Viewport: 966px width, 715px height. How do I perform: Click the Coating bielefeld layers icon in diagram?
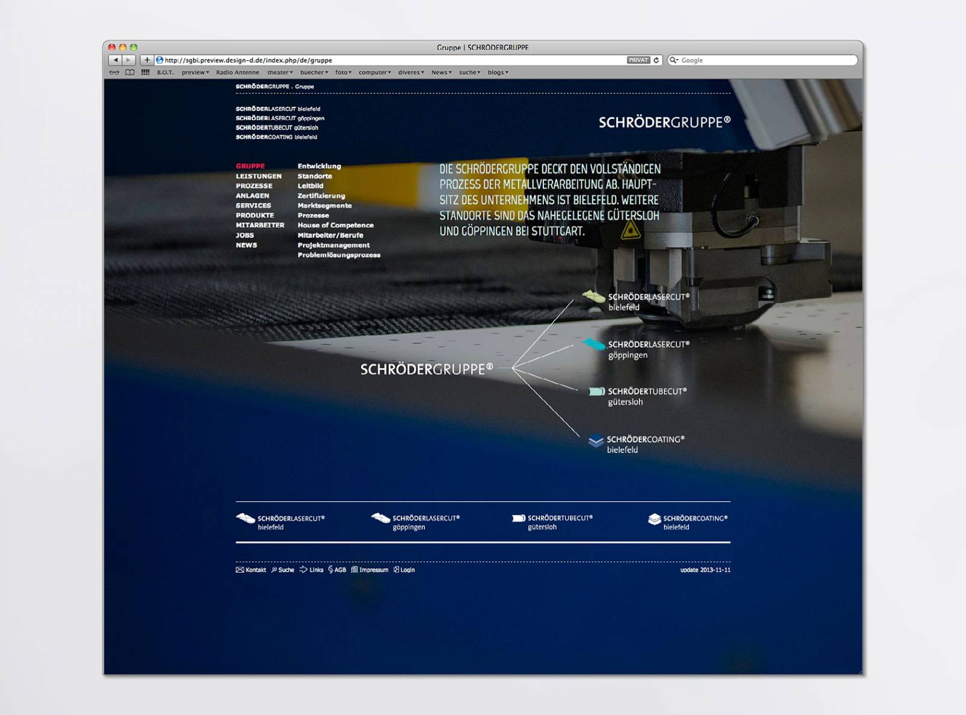596,441
